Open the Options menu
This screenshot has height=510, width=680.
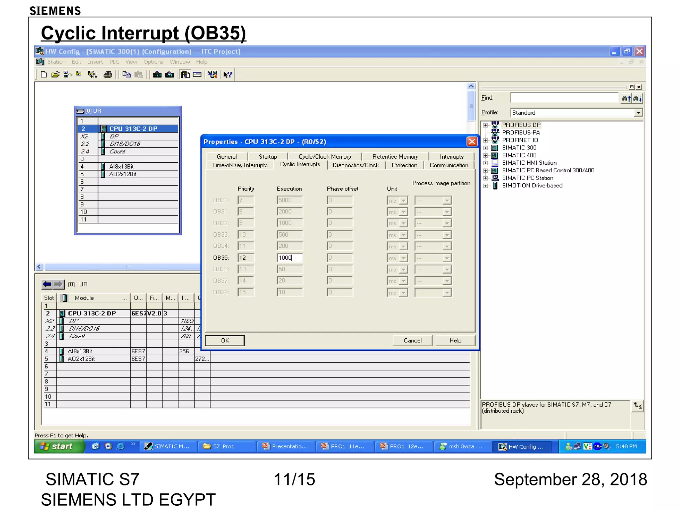(x=153, y=62)
